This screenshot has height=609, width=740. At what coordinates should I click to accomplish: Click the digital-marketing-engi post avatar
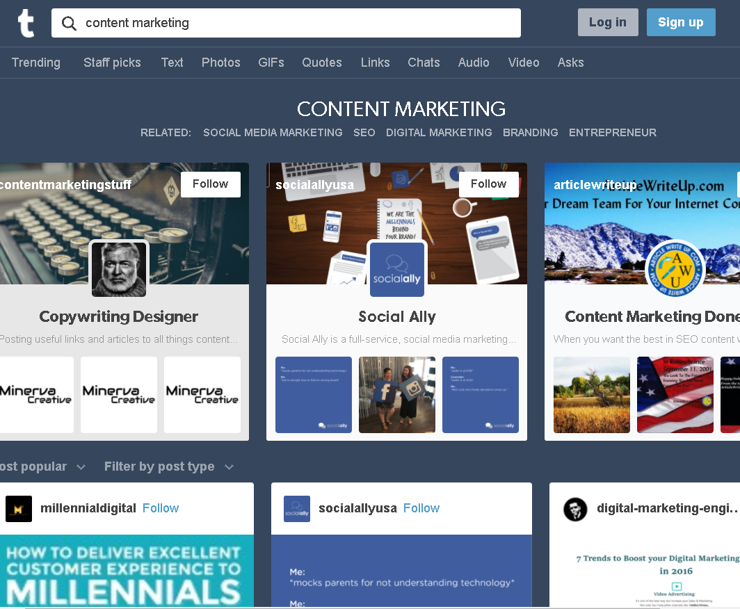[575, 509]
